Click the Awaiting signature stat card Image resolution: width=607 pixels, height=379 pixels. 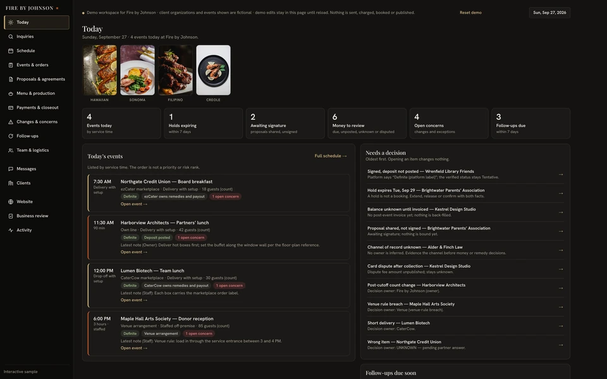coord(285,123)
